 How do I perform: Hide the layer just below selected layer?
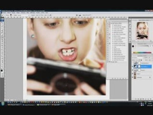point(133,70)
